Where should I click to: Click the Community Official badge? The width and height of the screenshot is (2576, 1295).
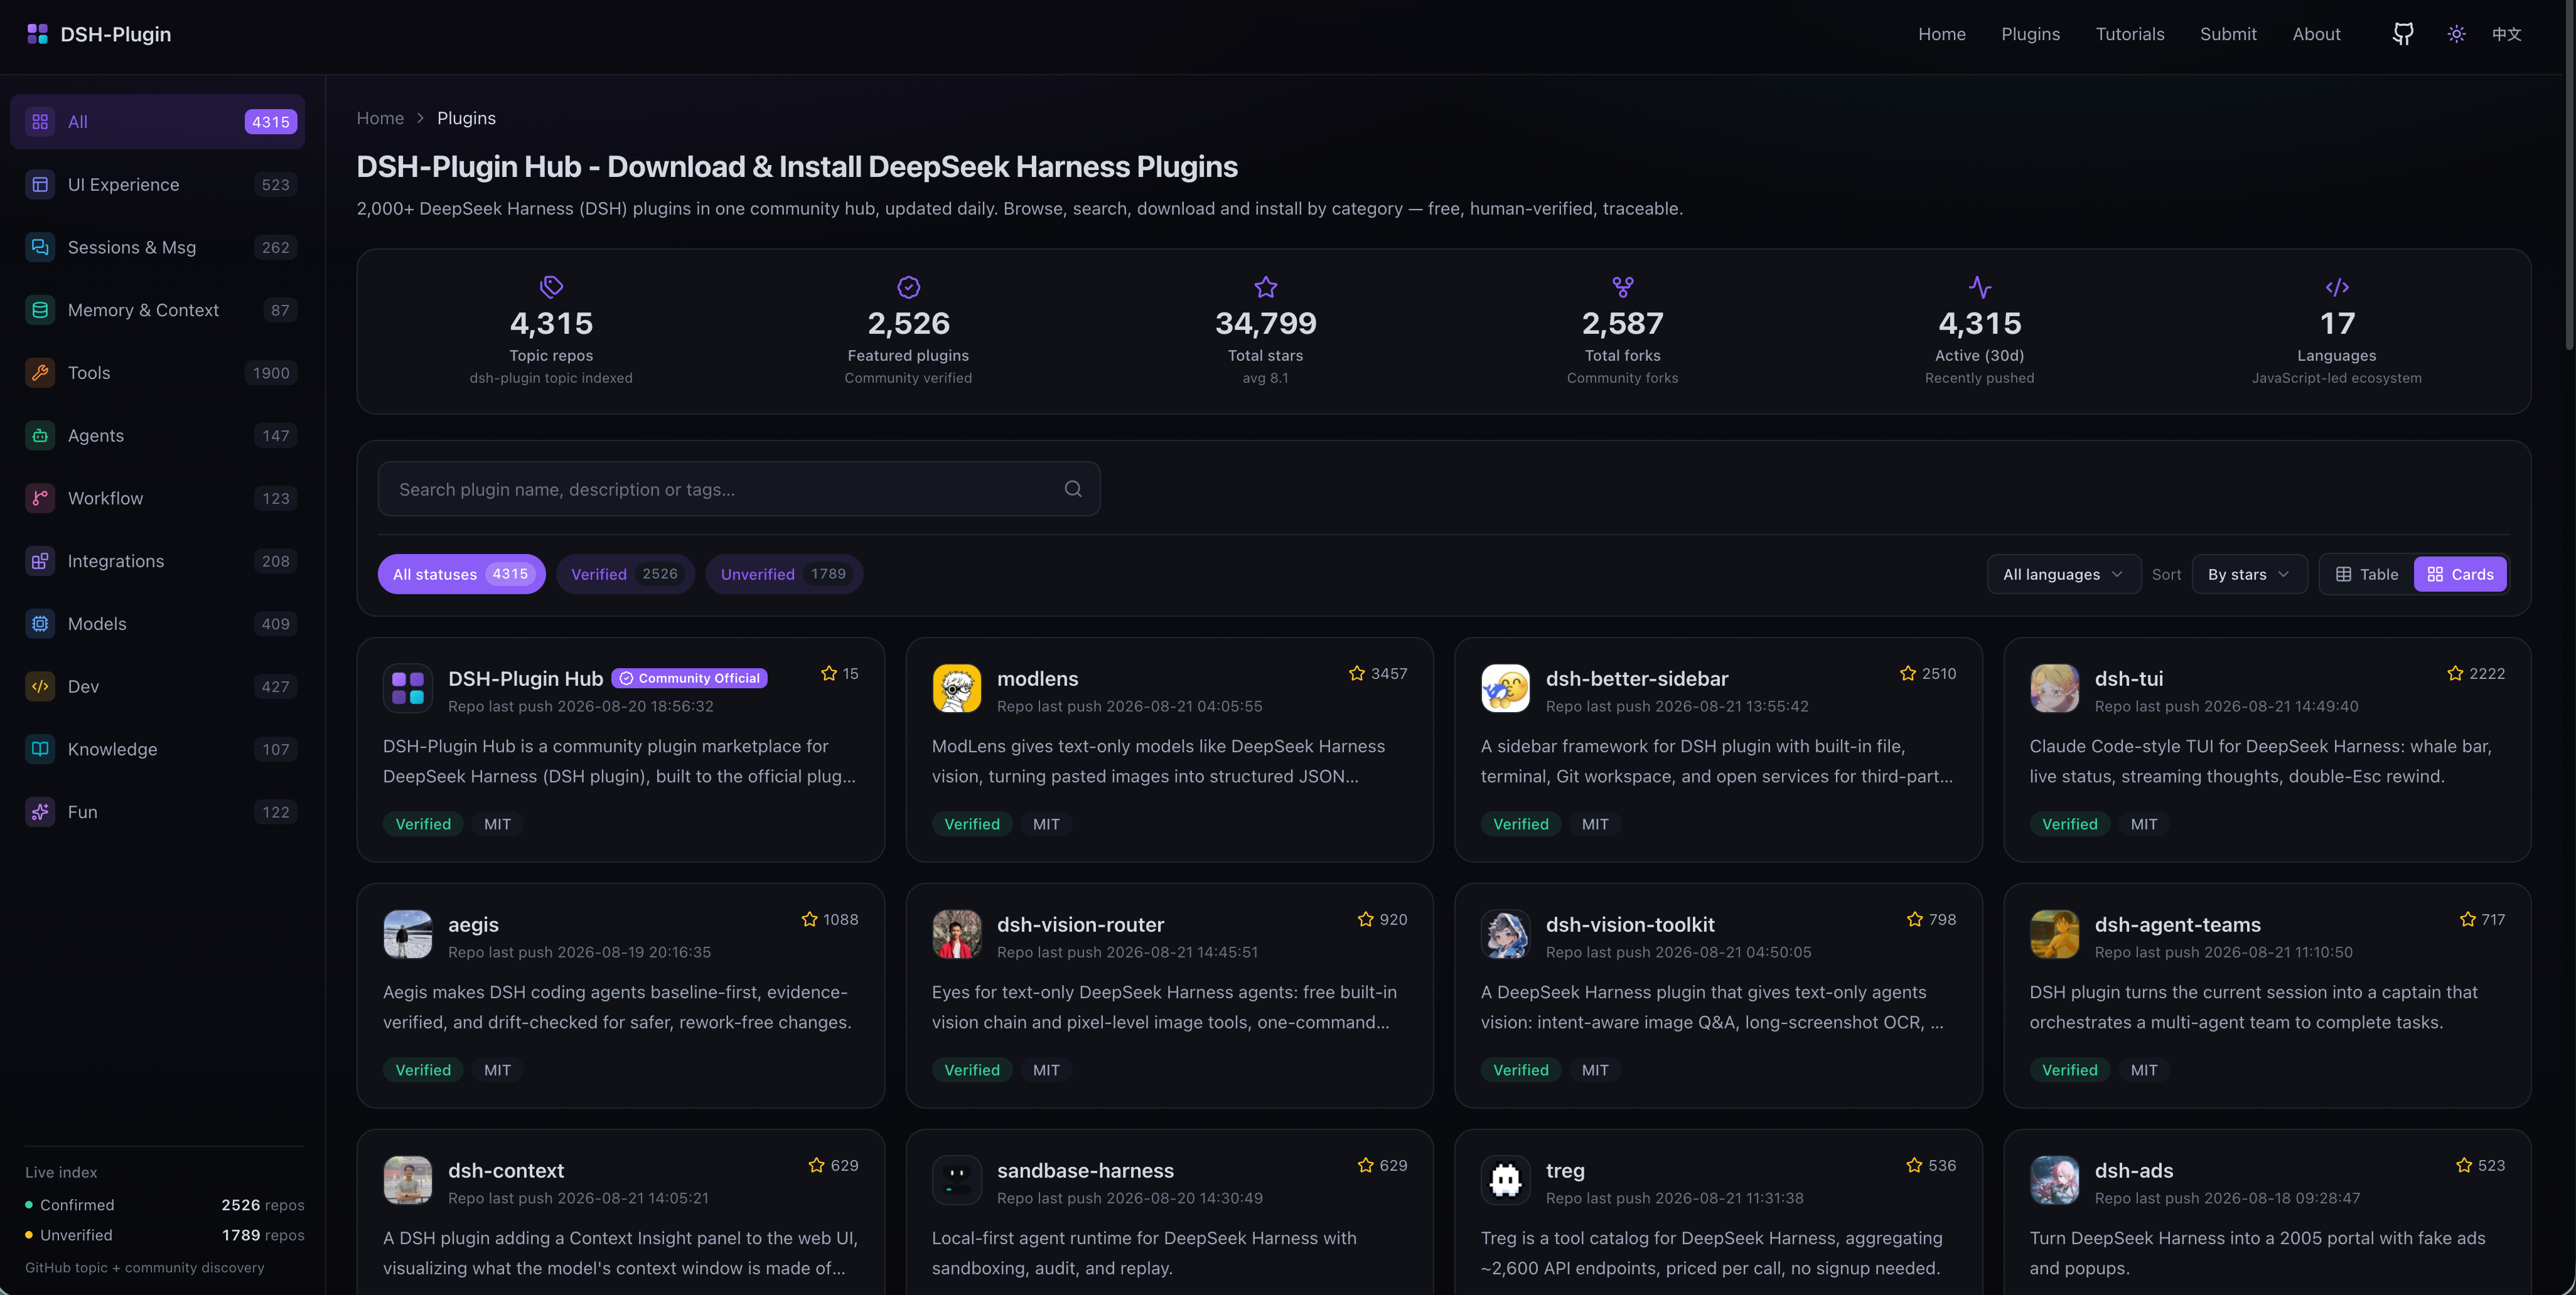point(689,678)
